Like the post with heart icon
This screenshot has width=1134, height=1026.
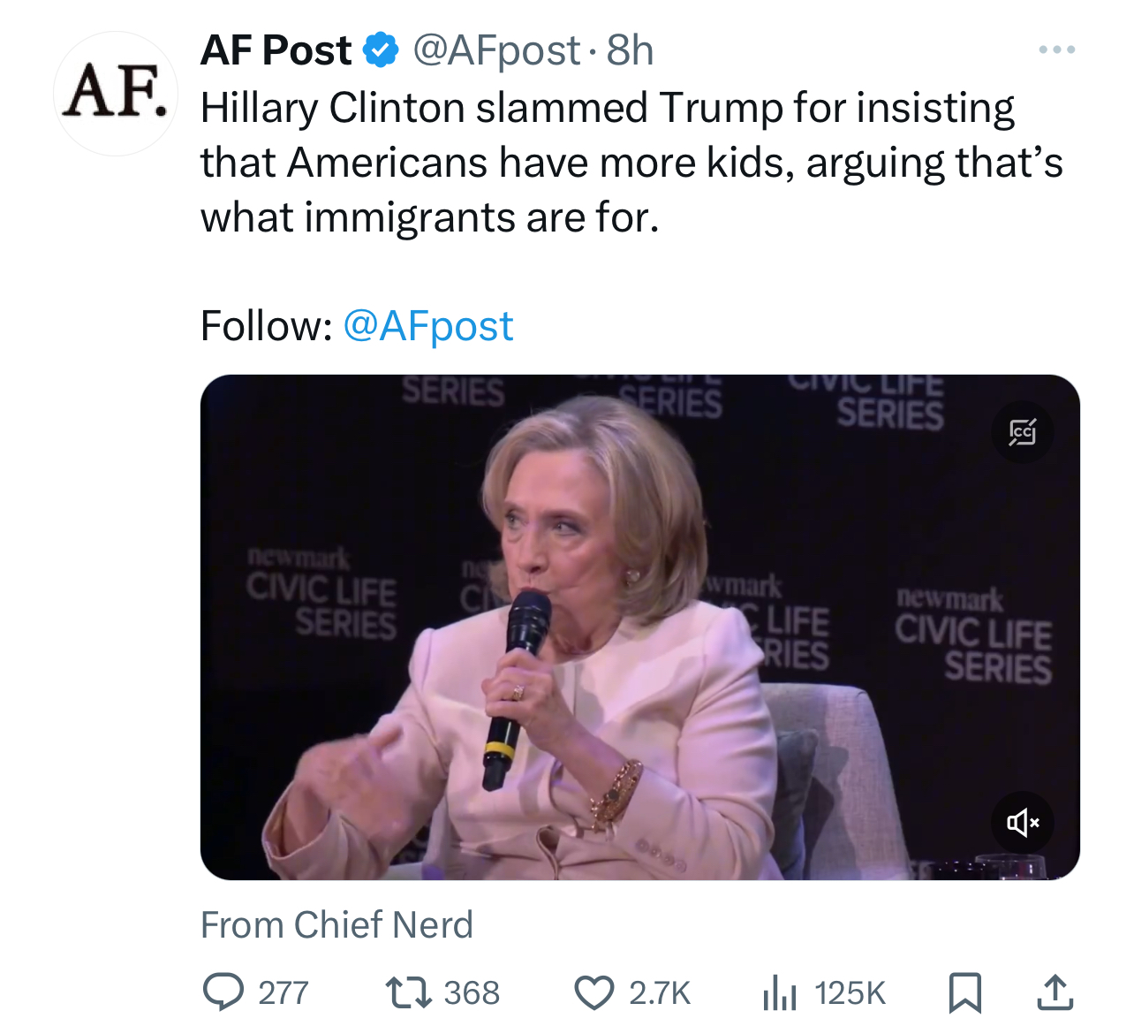pyautogui.click(x=594, y=992)
